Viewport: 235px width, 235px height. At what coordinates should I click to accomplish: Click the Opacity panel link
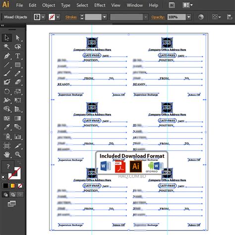(x=158, y=17)
